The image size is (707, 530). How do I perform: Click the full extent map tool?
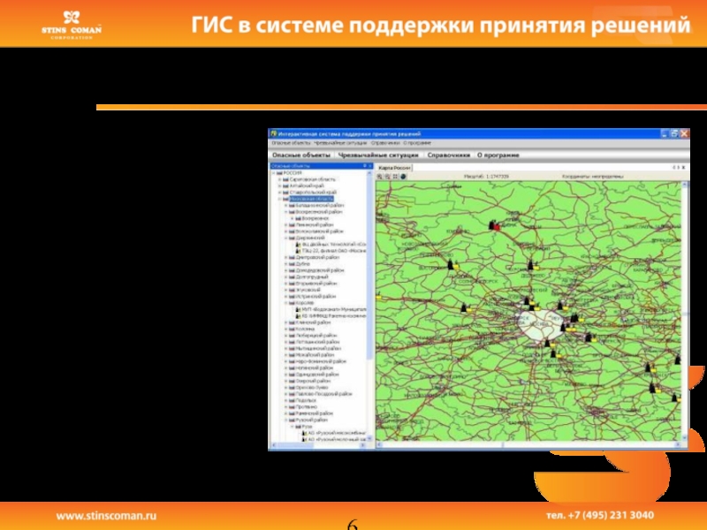pos(395,177)
